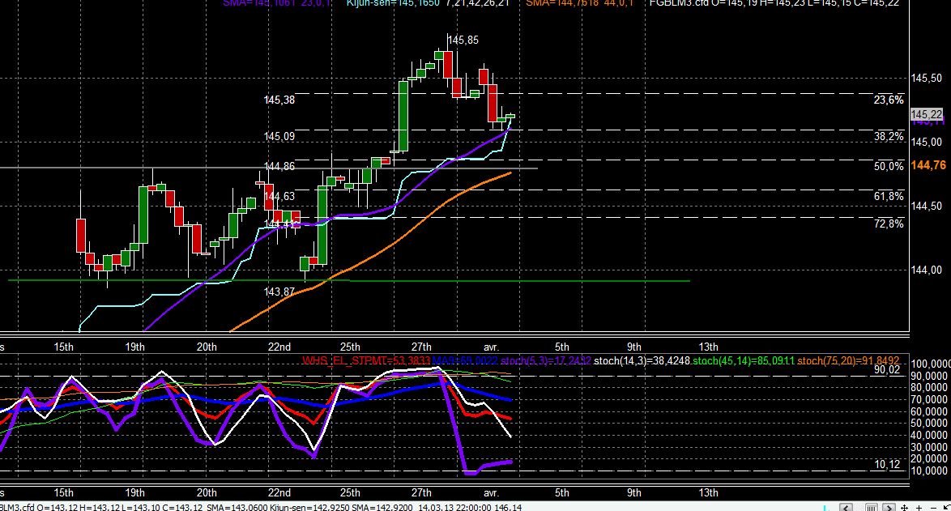Select the 61,8% Fibonacci level label
This screenshot has width=951, height=511.
889,196
